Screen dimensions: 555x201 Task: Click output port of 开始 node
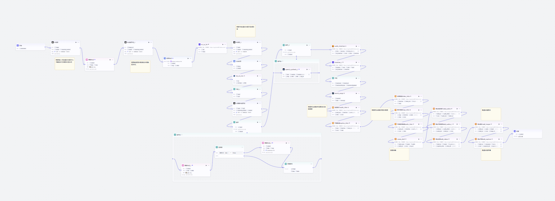pyautogui.click(x=45, y=47)
